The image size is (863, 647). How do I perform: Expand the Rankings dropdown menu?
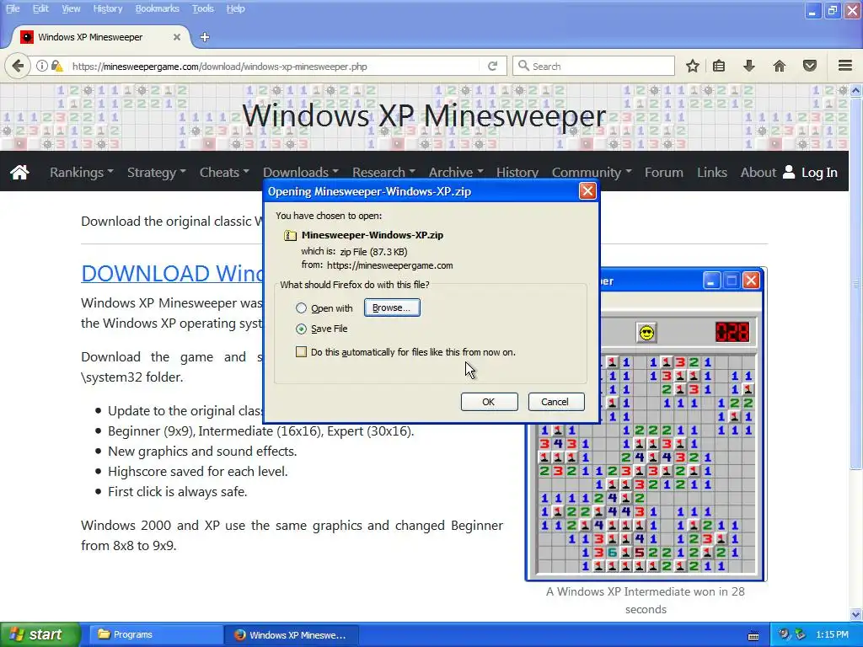tap(82, 172)
